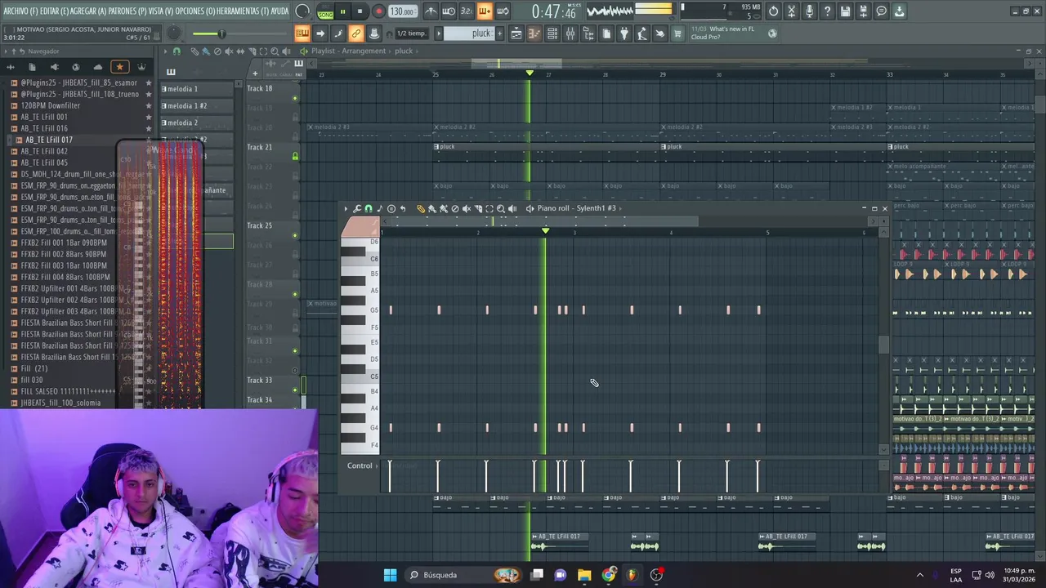Viewport: 1046px width, 588px height.
Task: Open the snap selector showing 1/2 tiemp.
Action: click(x=410, y=33)
